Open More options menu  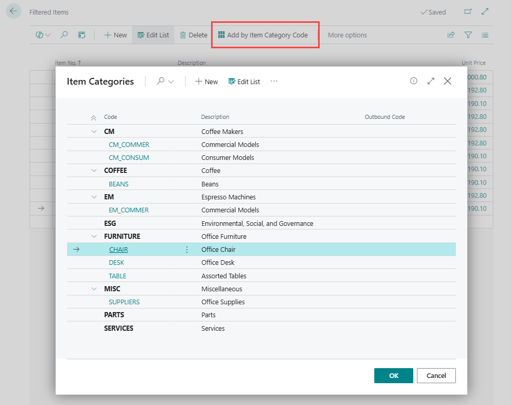[x=347, y=35]
